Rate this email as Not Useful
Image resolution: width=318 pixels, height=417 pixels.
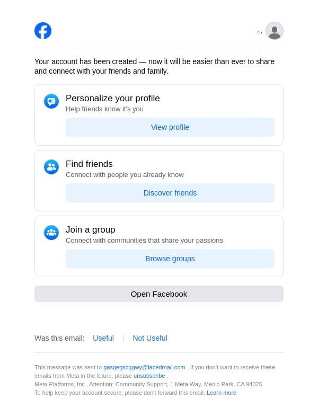pyautogui.click(x=150, y=338)
